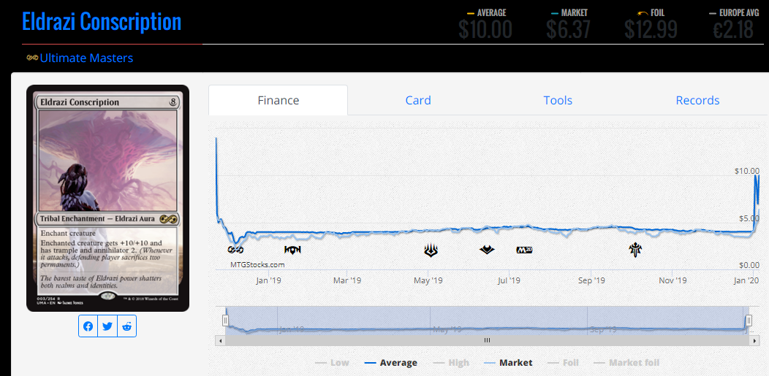Click the Jan '19 axis label

coord(268,280)
